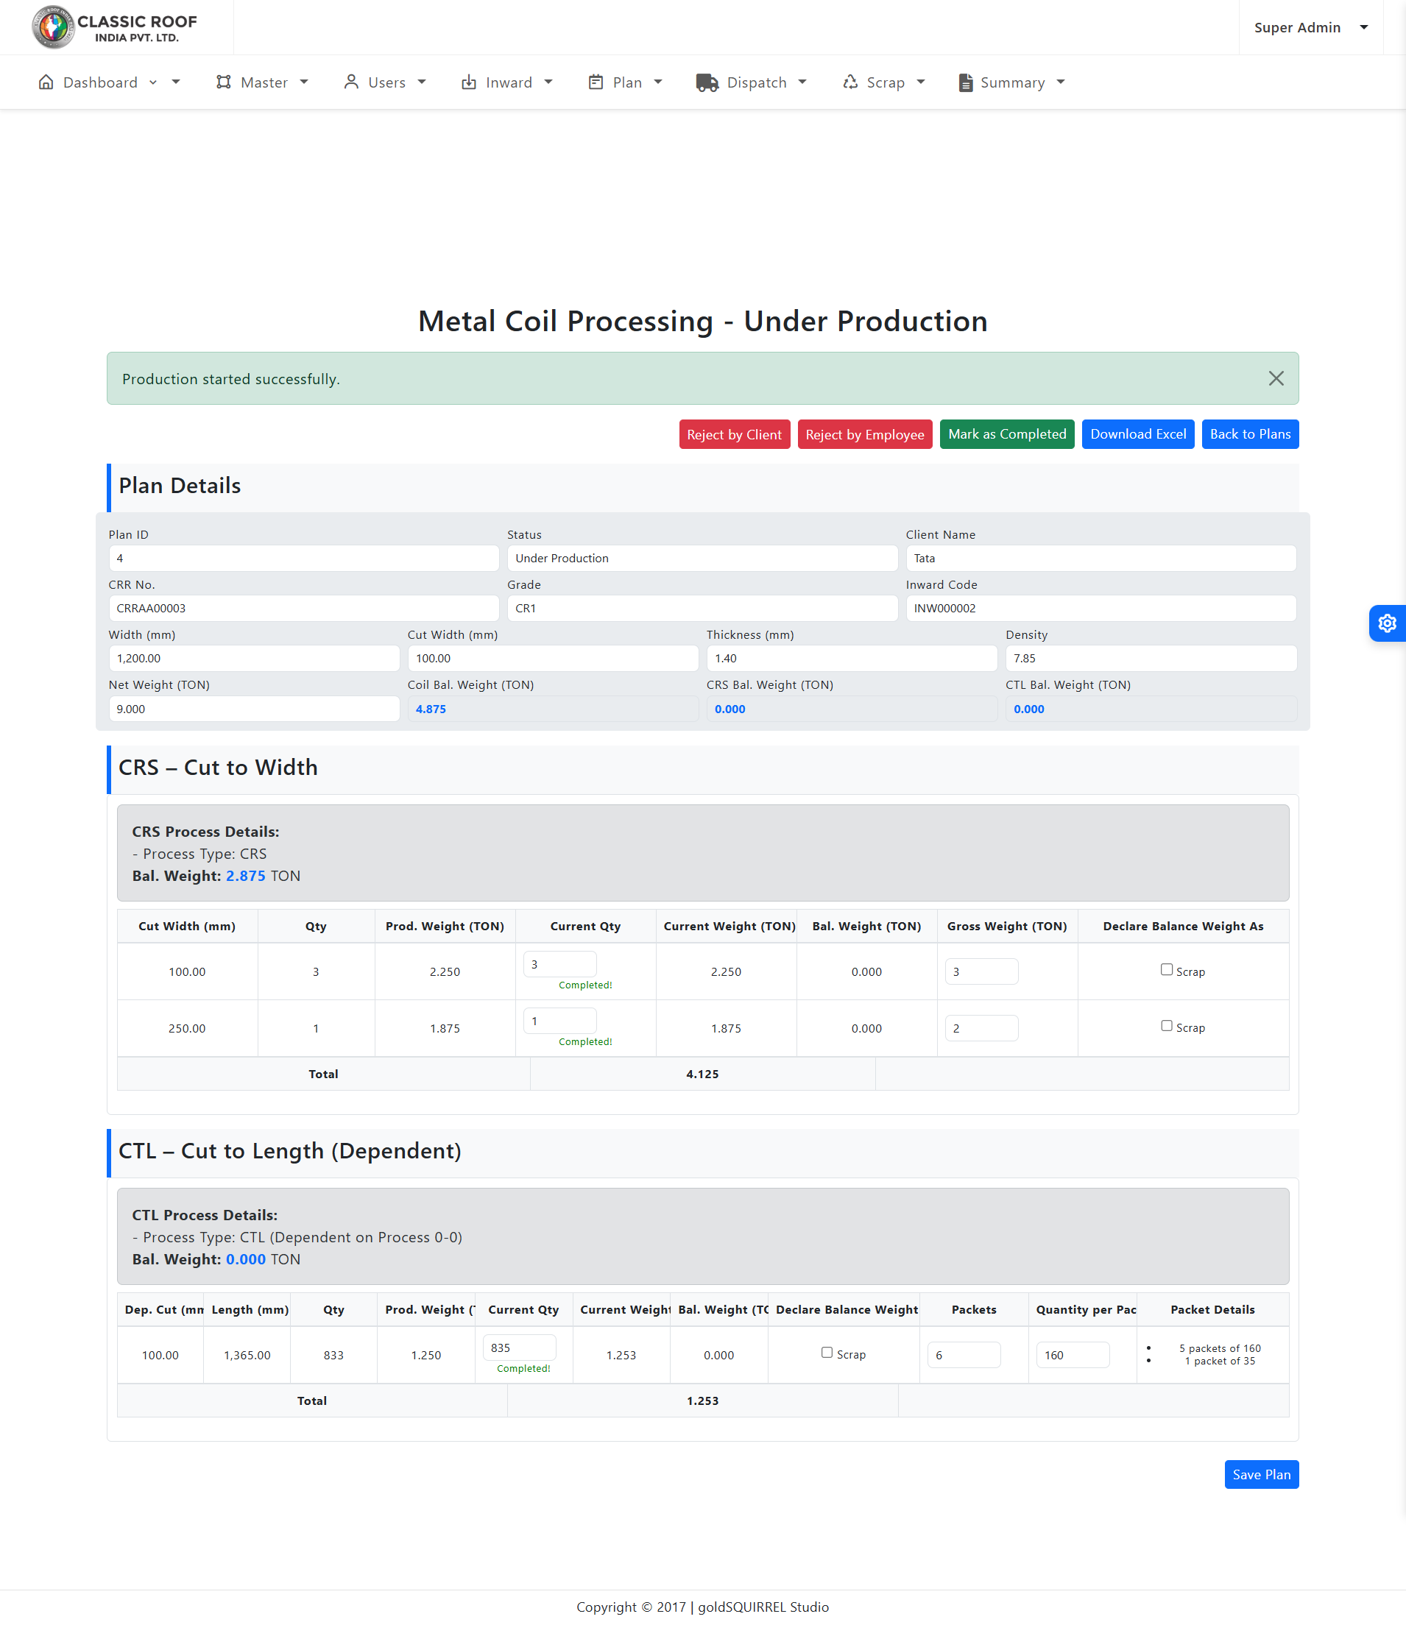
Task: Click the Inward download-box icon
Action: point(469,82)
